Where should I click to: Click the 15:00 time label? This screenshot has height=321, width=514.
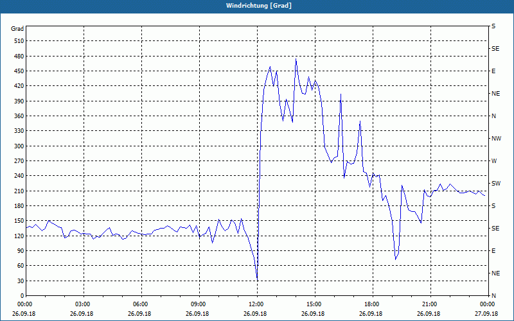click(315, 304)
